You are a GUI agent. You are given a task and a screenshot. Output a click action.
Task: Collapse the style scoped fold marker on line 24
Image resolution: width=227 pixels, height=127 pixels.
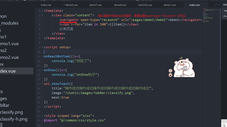pos(42,116)
